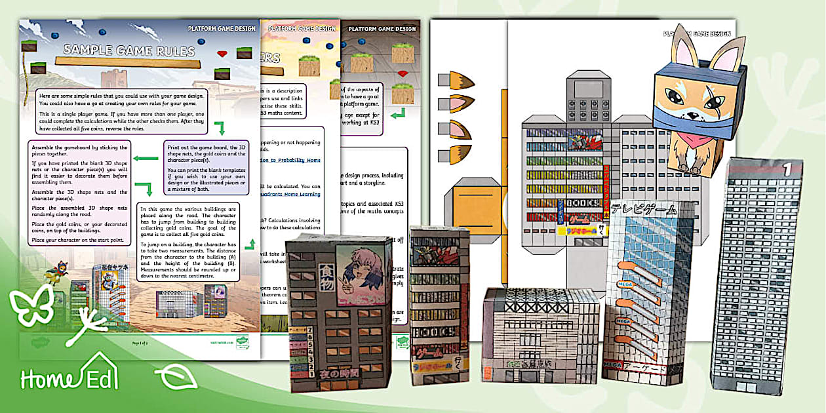
Task: Open the Introduction to Probability Home Learning link
Action: pos(291,160)
